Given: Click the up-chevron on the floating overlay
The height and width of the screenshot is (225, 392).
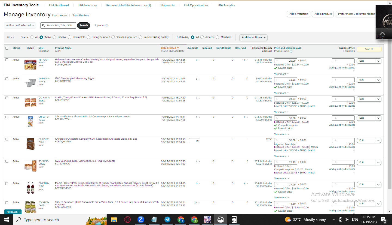Looking at the screenshot, I should 382,33.
